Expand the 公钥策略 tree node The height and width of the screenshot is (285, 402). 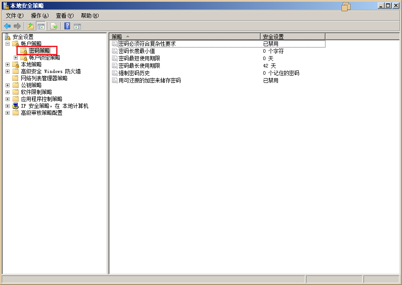click(x=8, y=85)
